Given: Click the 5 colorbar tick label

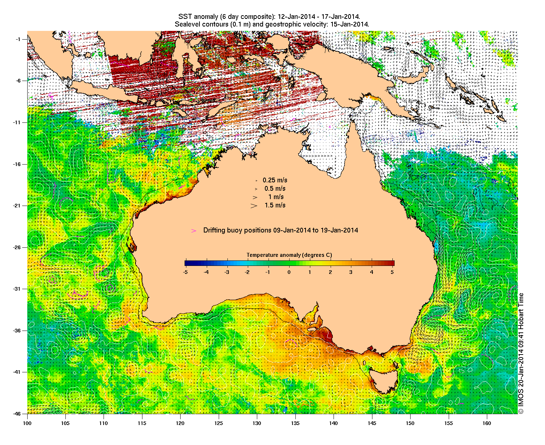Looking at the screenshot, I should click(x=393, y=272).
